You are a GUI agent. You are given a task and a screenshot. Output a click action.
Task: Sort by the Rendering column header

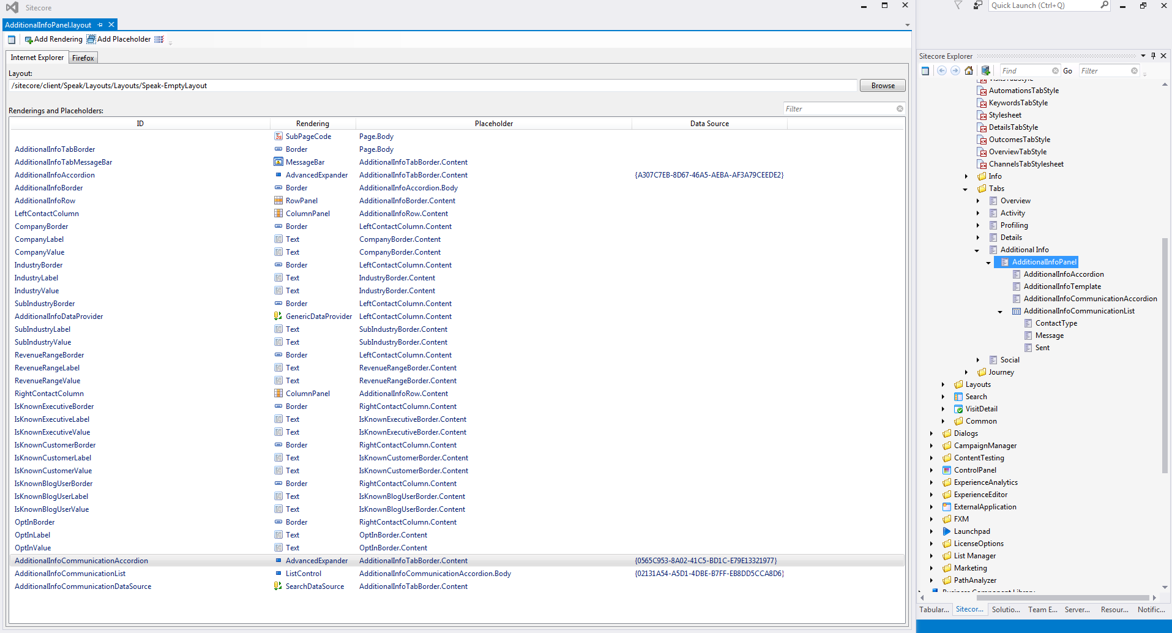coord(313,124)
